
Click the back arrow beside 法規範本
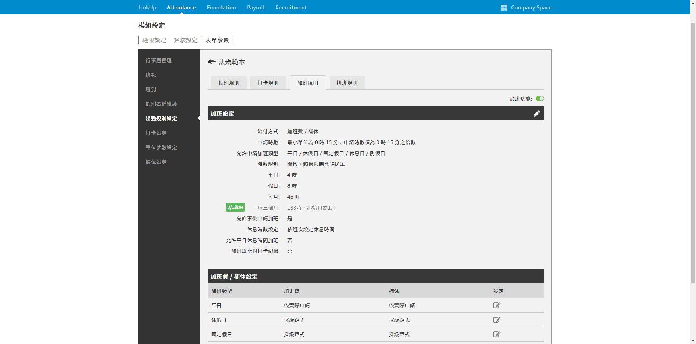[x=212, y=62]
